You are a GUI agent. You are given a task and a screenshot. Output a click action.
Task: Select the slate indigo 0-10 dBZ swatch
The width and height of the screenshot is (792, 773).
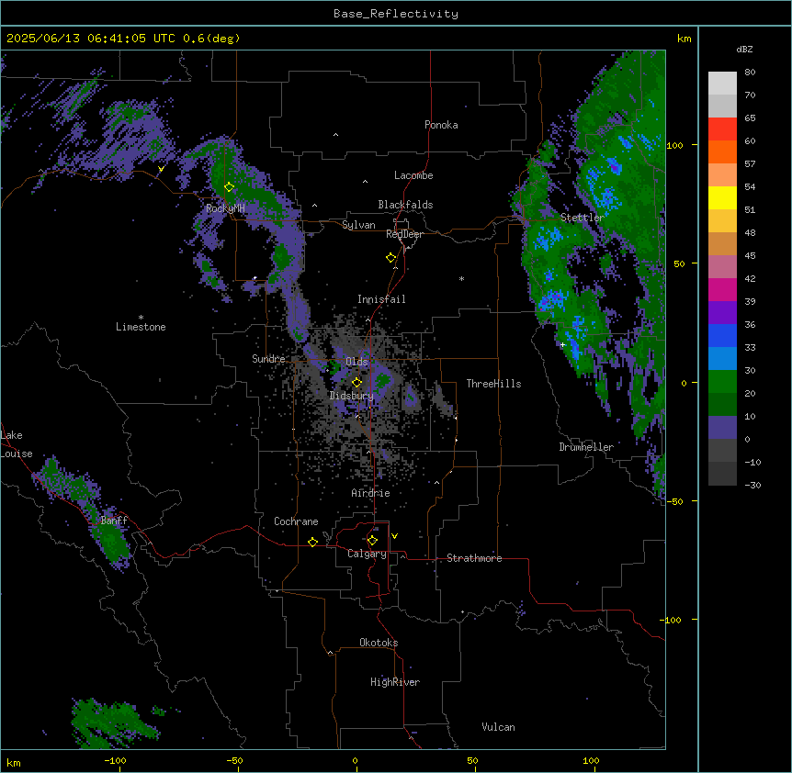tap(722, 428)
